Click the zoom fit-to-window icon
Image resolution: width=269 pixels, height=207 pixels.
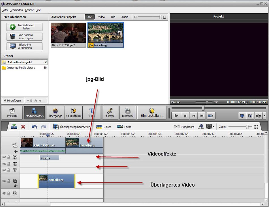coord(256,127)
